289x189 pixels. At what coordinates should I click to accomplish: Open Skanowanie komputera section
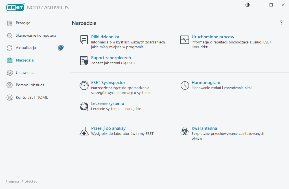click(36, 36)
